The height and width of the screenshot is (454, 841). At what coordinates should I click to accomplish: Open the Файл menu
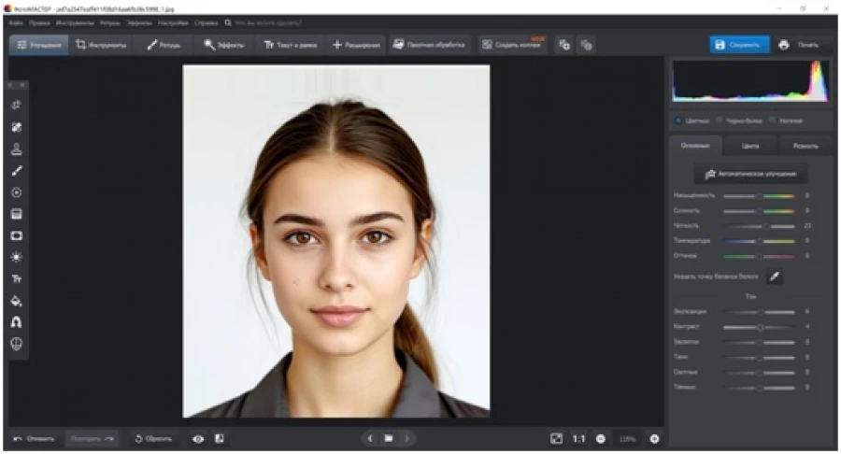[x=16, y=21]
